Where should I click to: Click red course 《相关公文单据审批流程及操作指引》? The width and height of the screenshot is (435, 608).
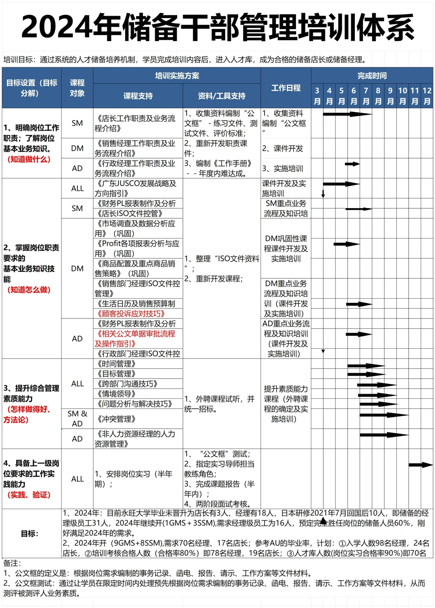138,339
